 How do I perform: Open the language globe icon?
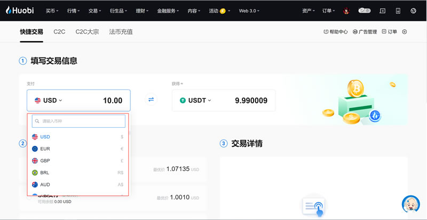(413, 11)
